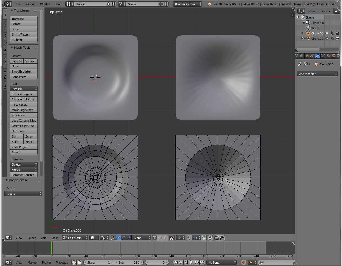This screenshot has width=342, height=266.
Task: Toggle proportional editing in the viewport header
Action: coord(179,238)
